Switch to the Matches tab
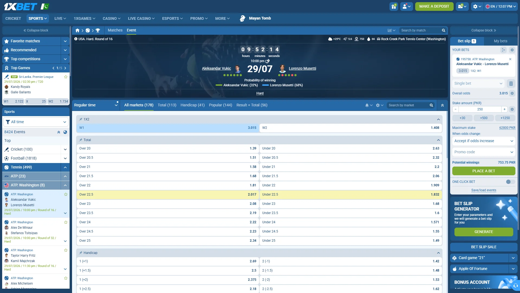Image resolution: width=520 pixels, height=293 pixels. [x=115, y=30]
